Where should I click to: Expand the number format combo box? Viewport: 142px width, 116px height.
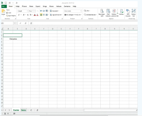point(73,11)
